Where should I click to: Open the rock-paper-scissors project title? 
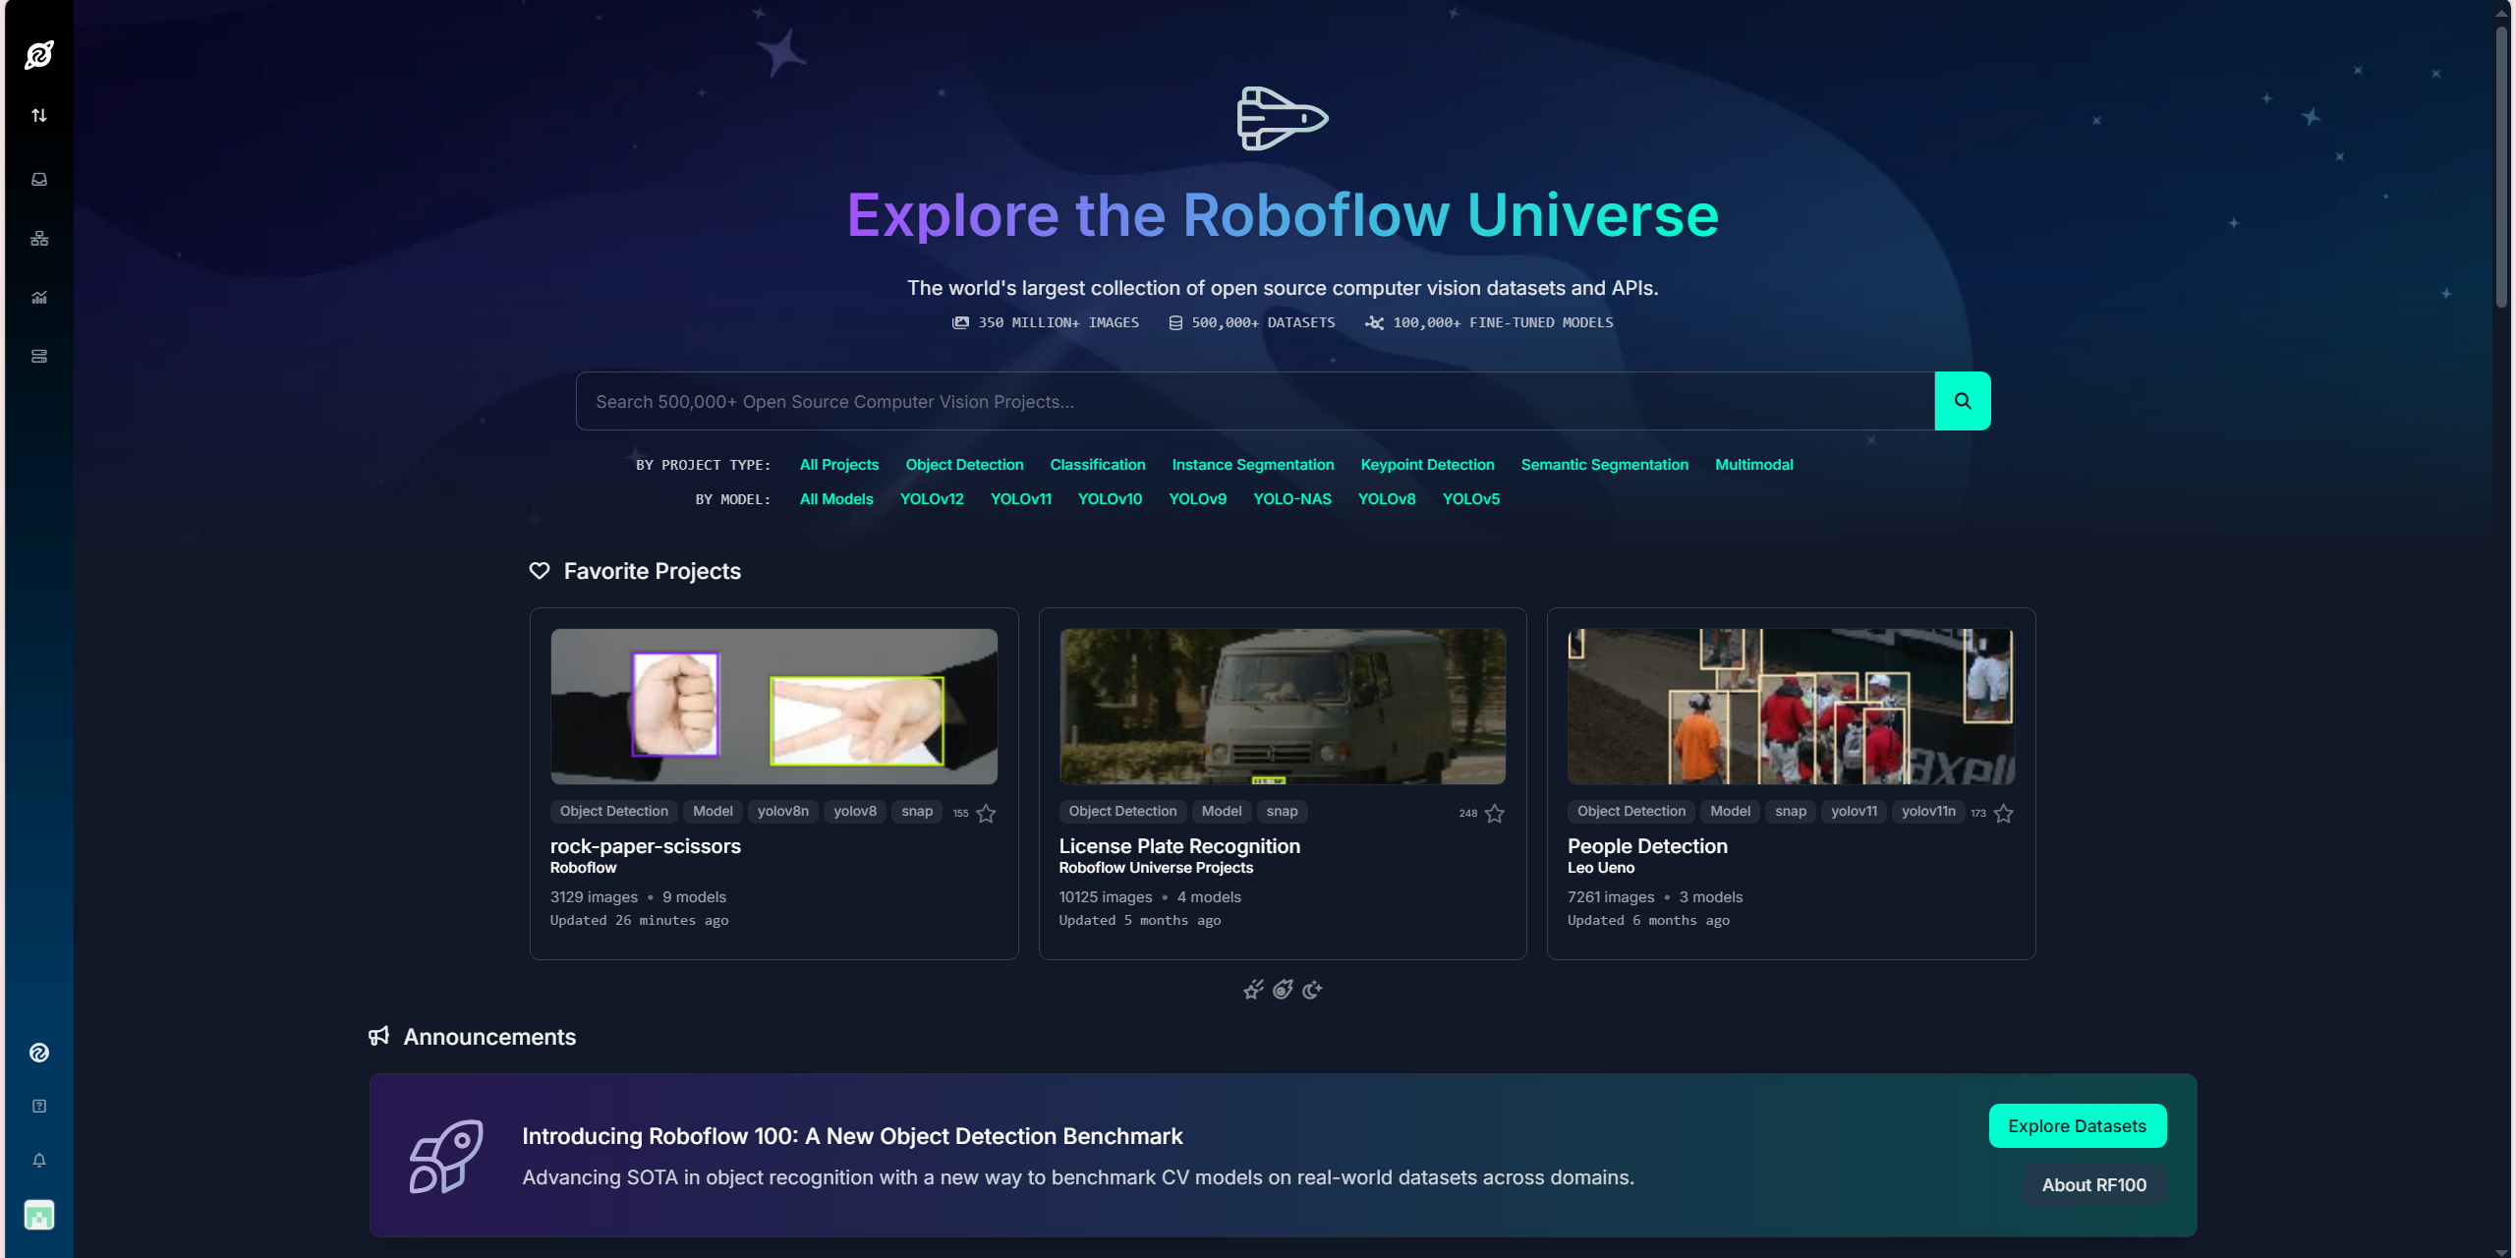(x=646, y=845)
